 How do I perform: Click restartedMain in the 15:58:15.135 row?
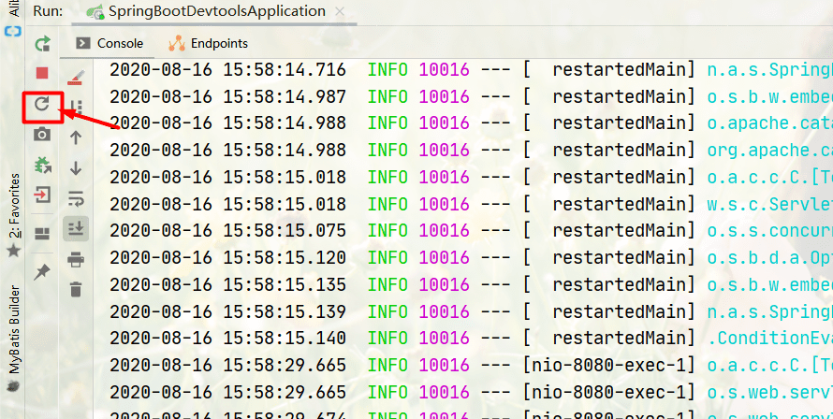[x=620, y=284]
